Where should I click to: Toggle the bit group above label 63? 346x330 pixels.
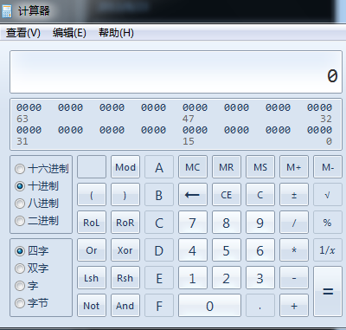pyautogui.click(x=29, y=107)
